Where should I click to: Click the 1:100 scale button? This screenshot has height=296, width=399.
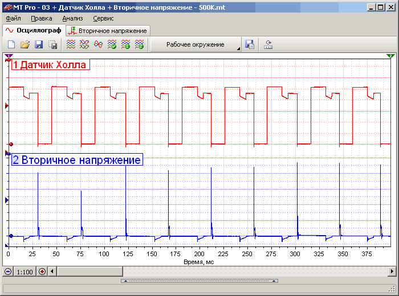click(x=25, y=271)
